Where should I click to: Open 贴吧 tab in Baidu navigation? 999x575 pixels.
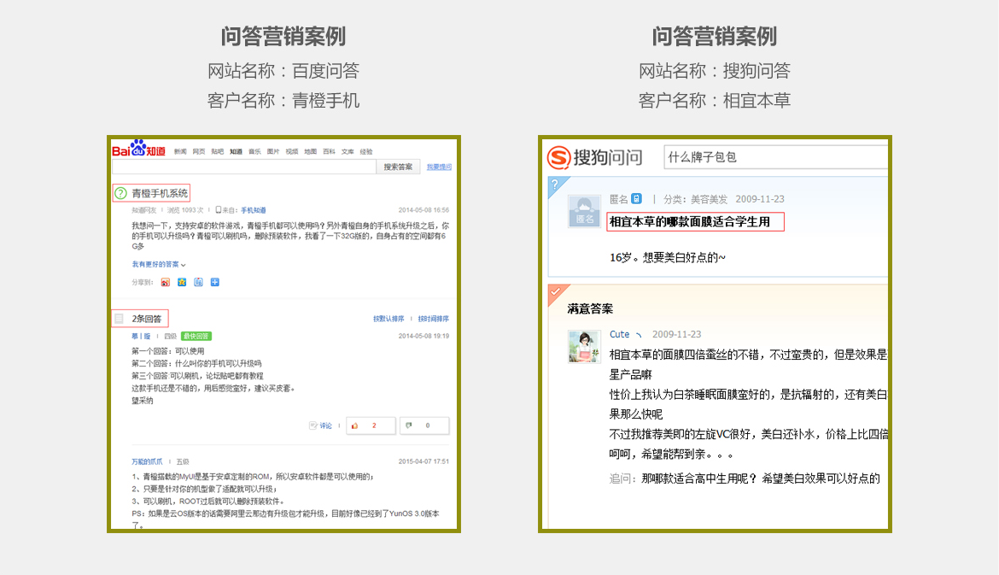(x=217, y=152)
